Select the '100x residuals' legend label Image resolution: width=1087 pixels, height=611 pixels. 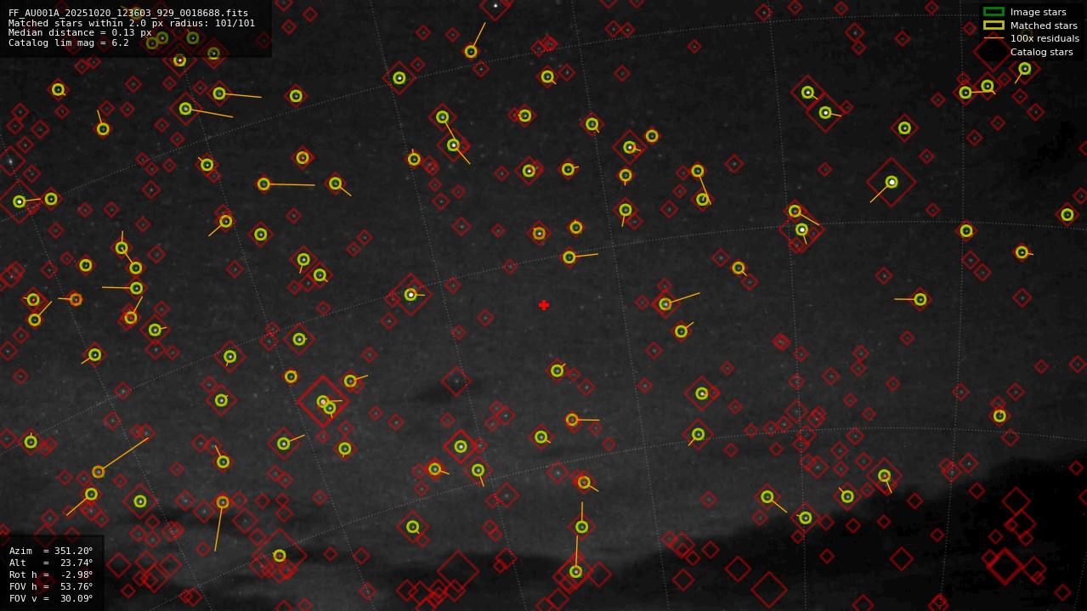click(1045, 39)
